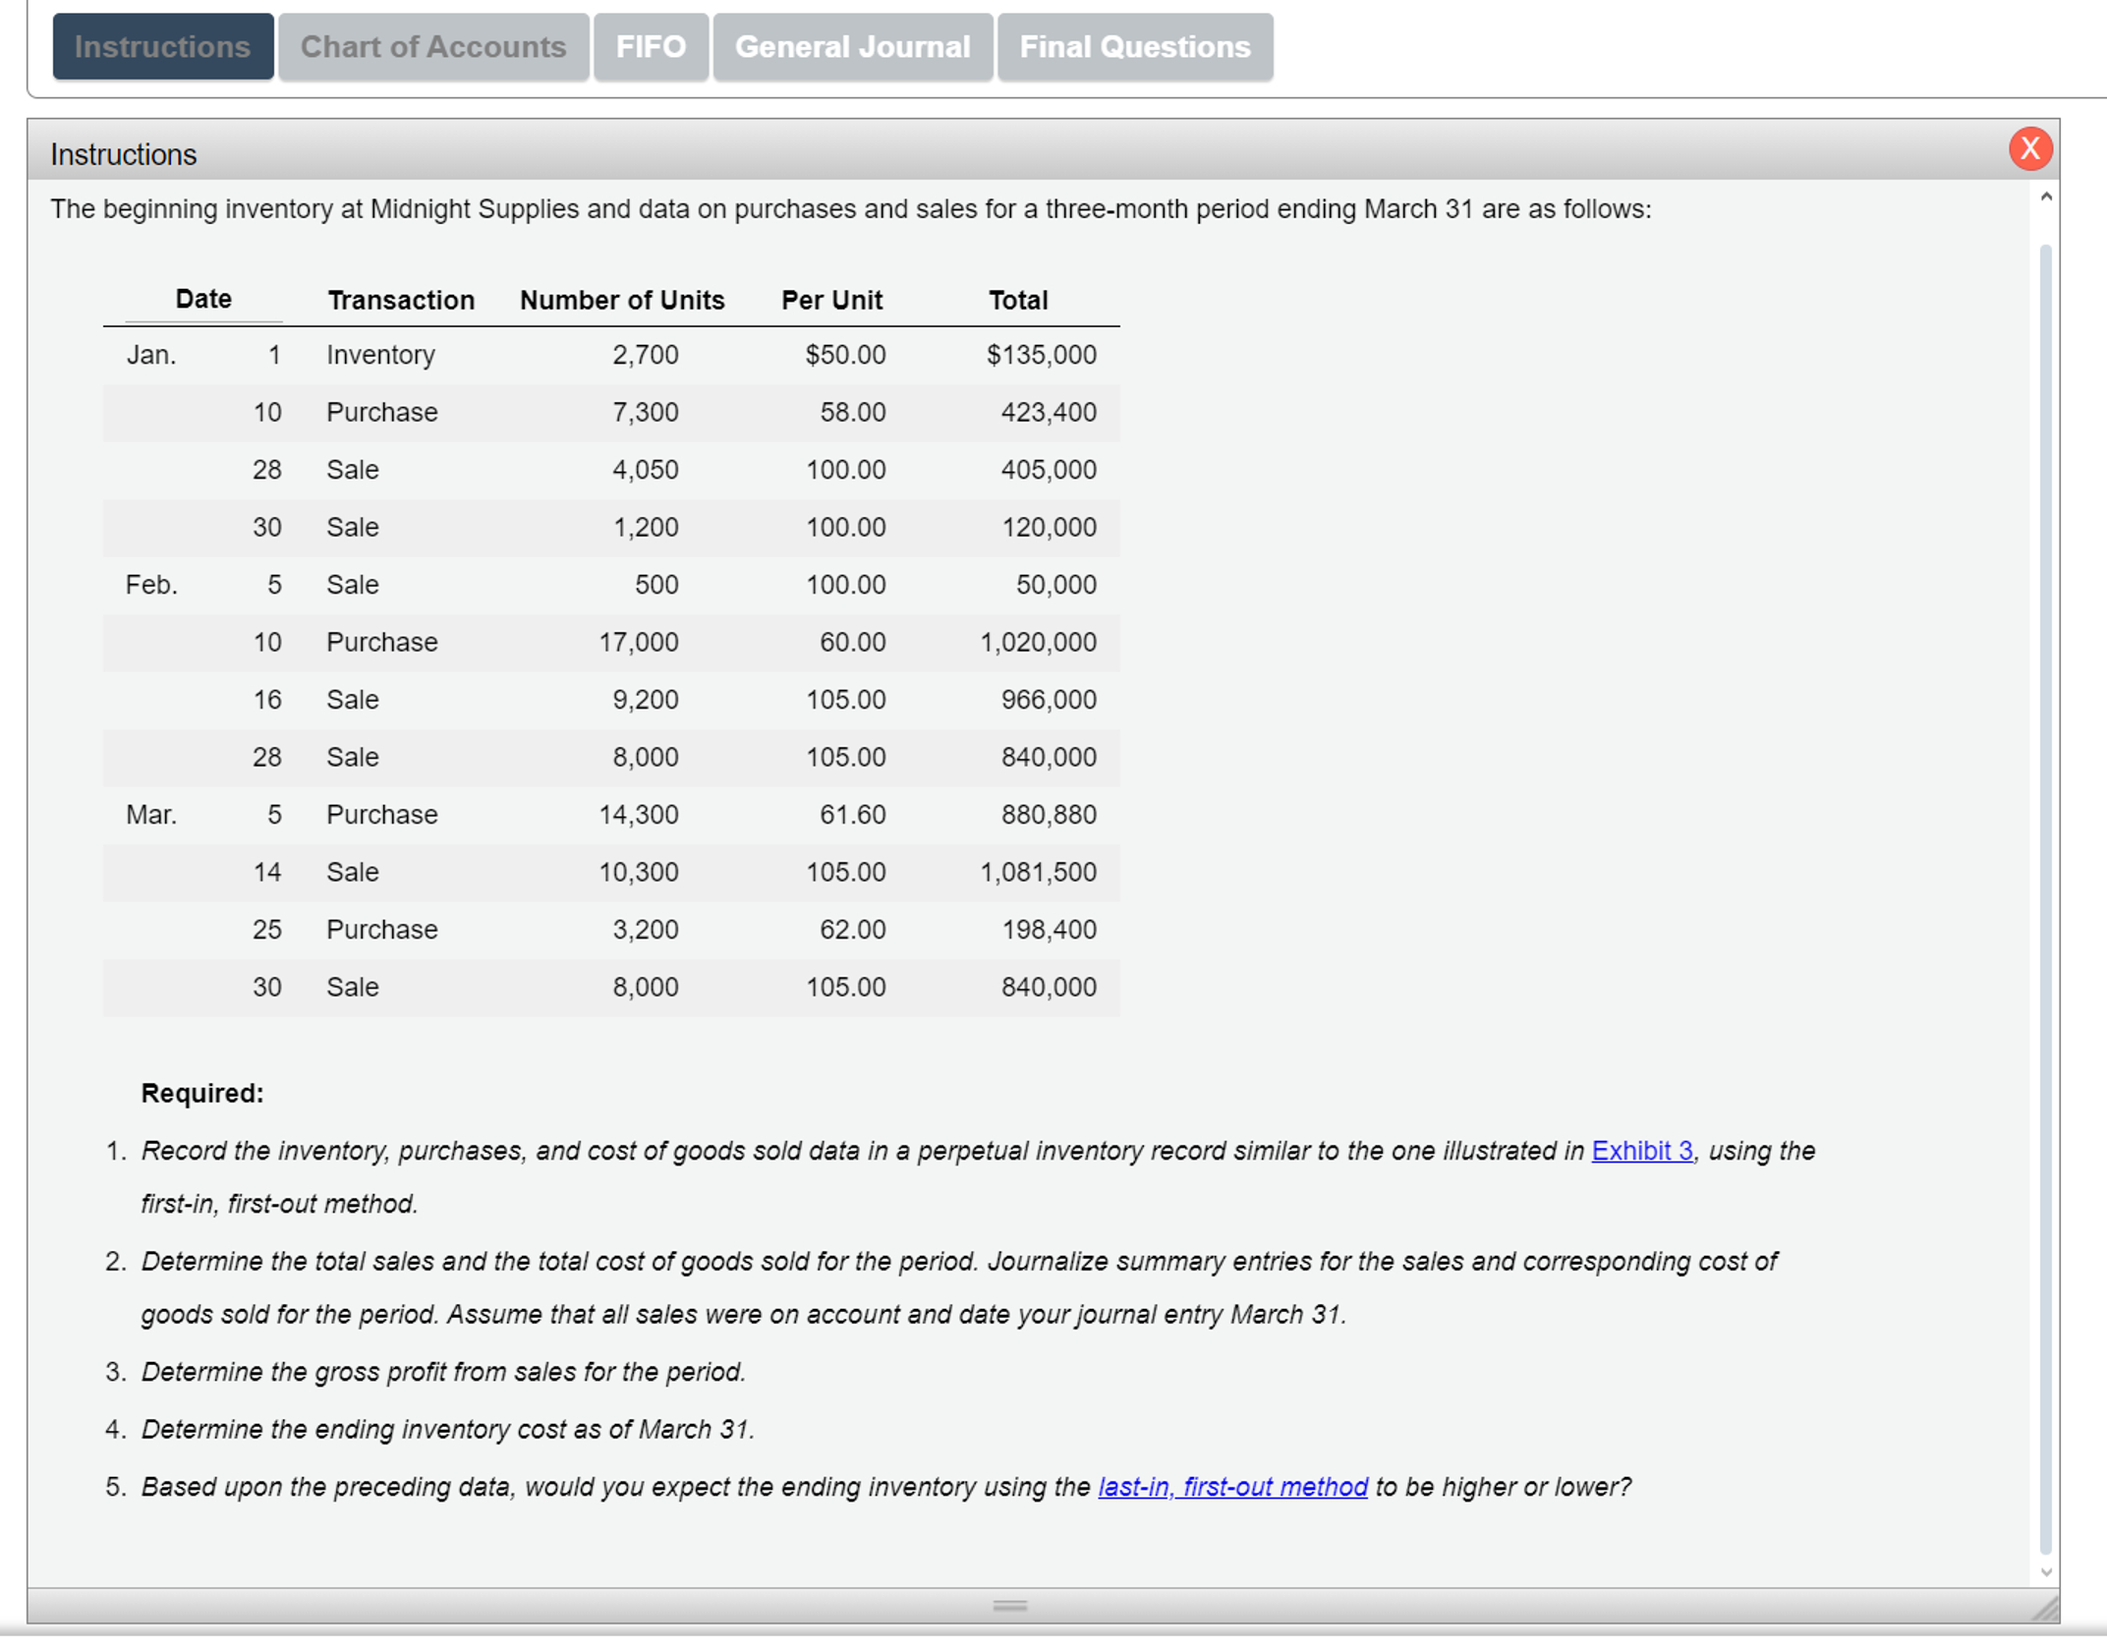This screenshot has width=2107, height=1645.
Task: Click the Number of Units column header
Action: (x=622, y=300)
